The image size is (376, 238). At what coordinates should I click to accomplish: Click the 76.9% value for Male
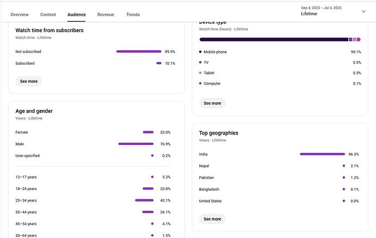(165, 144)
